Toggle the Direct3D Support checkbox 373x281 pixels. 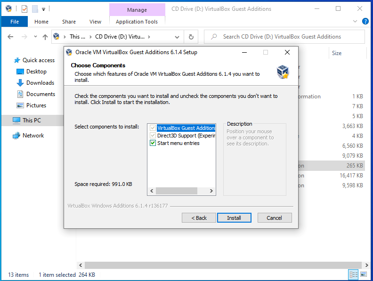pos(153,136)
